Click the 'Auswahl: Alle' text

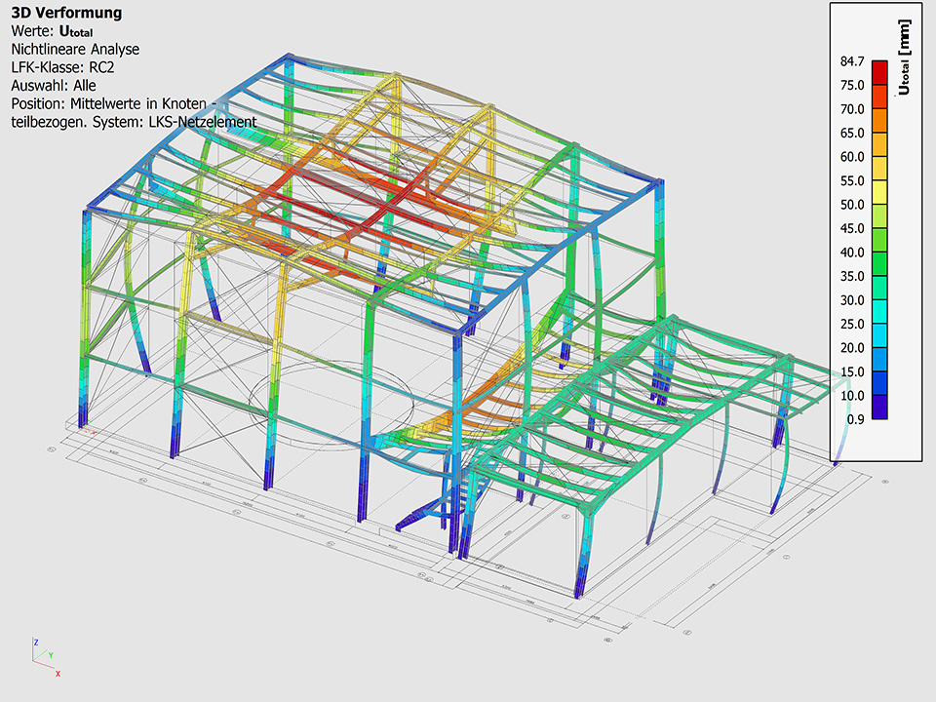click(x=53, y=85)
